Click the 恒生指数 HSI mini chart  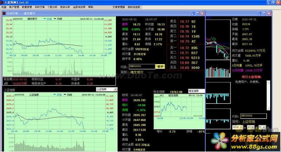[182, 107]
